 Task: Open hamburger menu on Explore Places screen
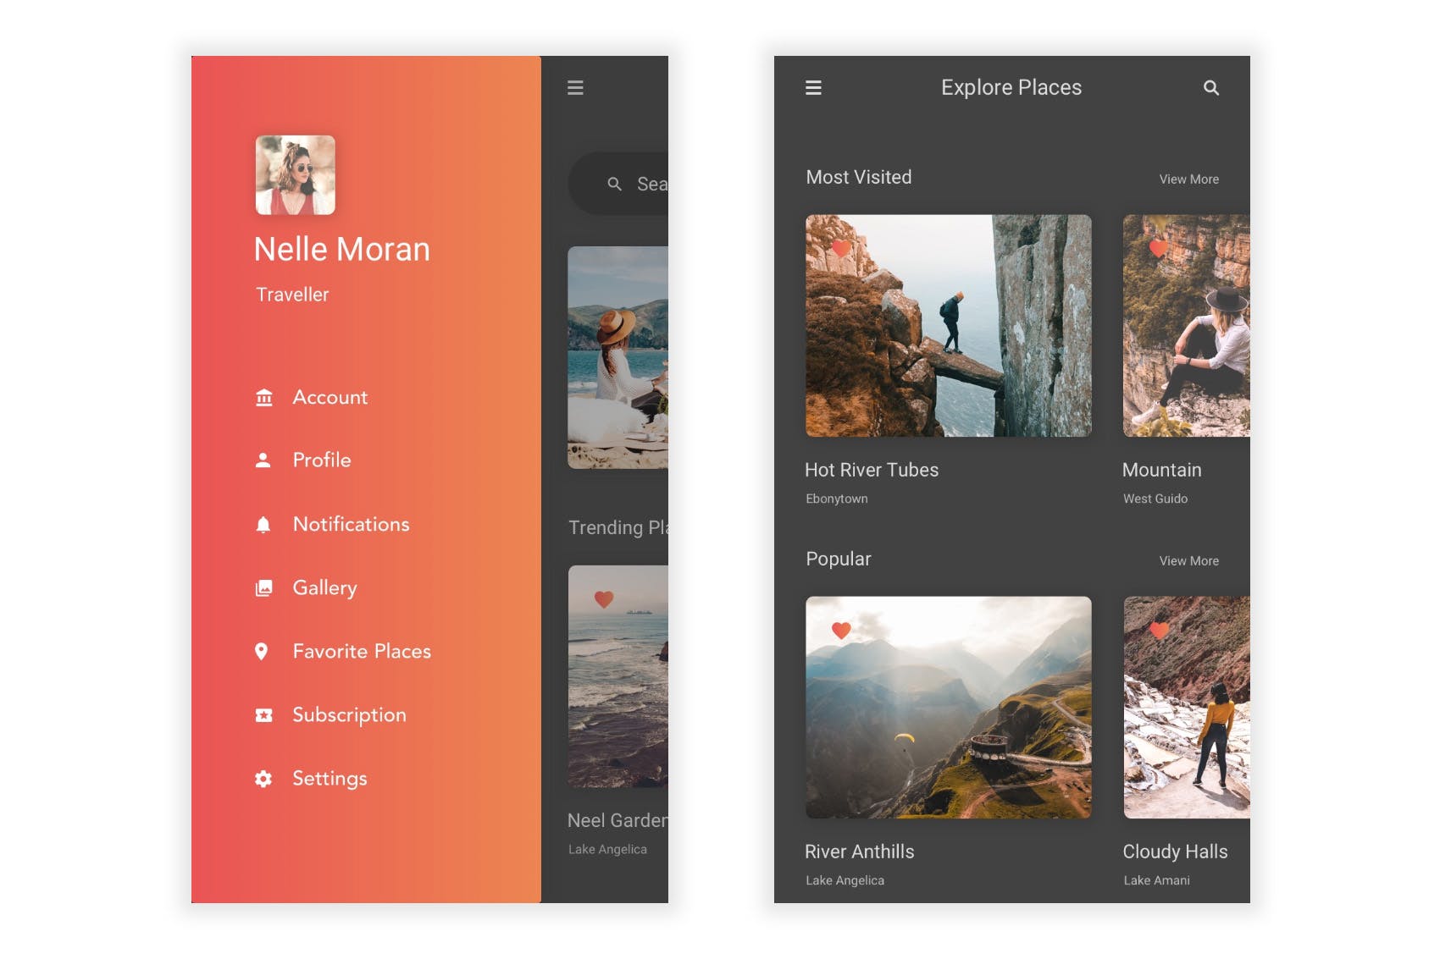[813, 88]
